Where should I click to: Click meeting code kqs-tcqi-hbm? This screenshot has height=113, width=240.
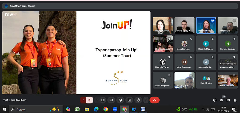tap(19, 100)
